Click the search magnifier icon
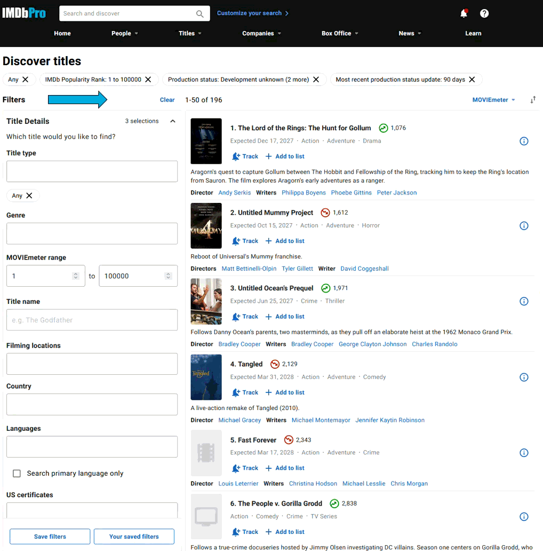The height and width of the screenshot is (551, 543). pyautogui.click(x=199, y=14)
